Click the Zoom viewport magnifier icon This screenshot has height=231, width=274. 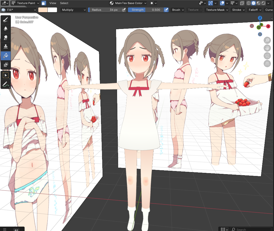click(267, 40)
